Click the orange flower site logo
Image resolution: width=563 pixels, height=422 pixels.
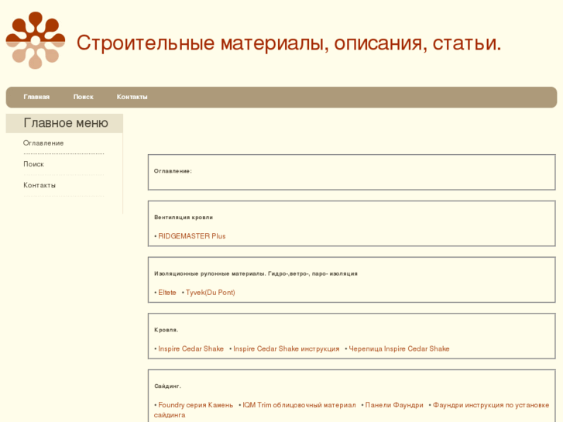35,40
